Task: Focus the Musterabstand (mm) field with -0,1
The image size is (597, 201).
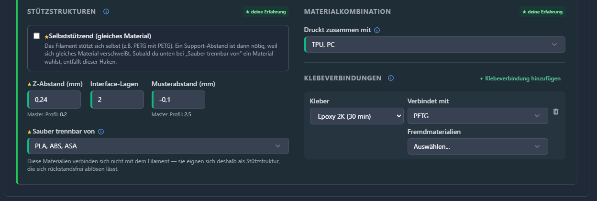Action: 178,100
